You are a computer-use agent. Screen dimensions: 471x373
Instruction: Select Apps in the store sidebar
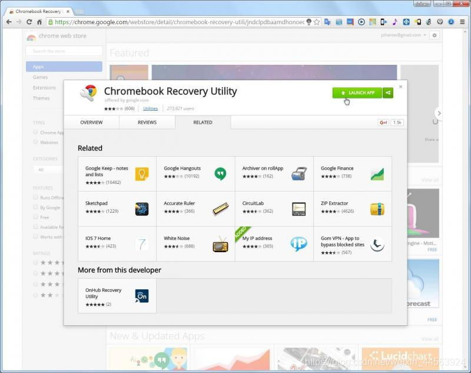coord(64,67)
